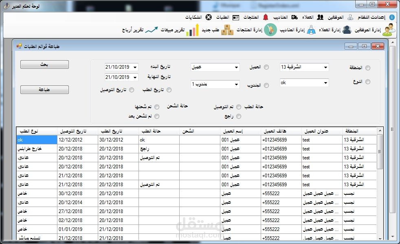Select the تاريخ الطلب radio button

169,90
